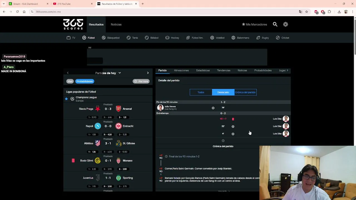The image size is (356, 200).
Task: Open the Estadísticas tab
Action: 203,71
